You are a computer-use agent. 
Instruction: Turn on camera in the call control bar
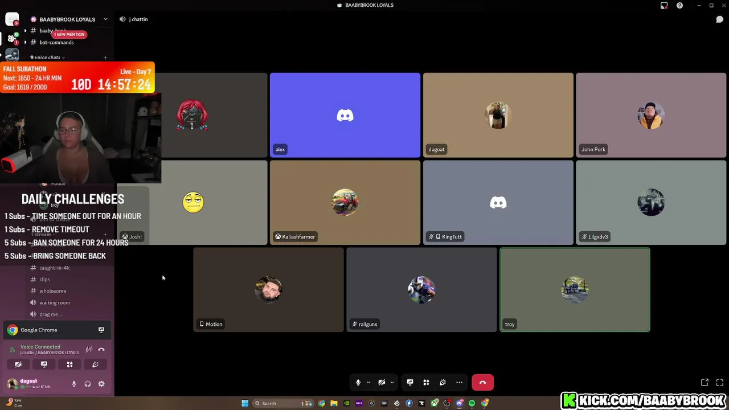(x=382, y=383)
